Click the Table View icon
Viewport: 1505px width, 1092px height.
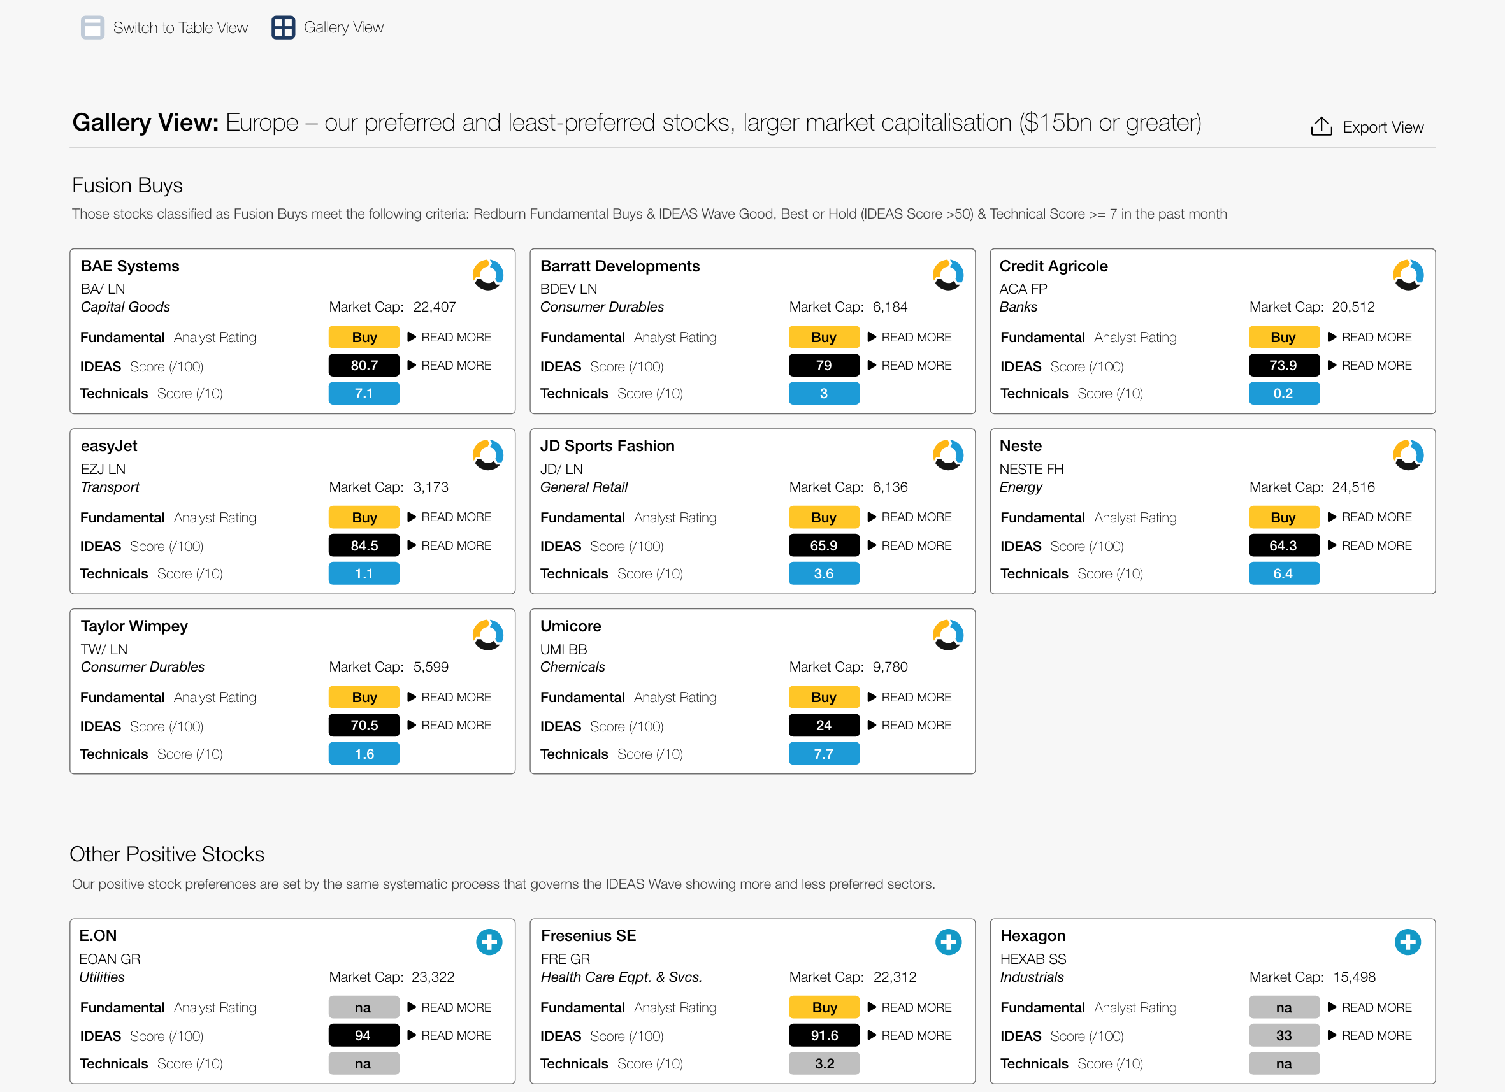click(x=92, y=28)
